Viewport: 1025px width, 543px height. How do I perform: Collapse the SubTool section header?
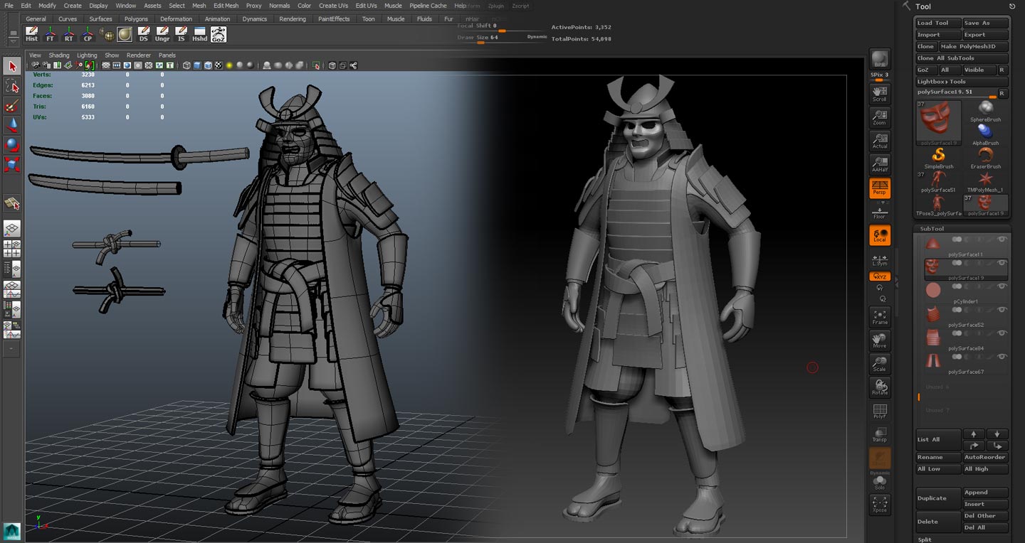point(932,229)
